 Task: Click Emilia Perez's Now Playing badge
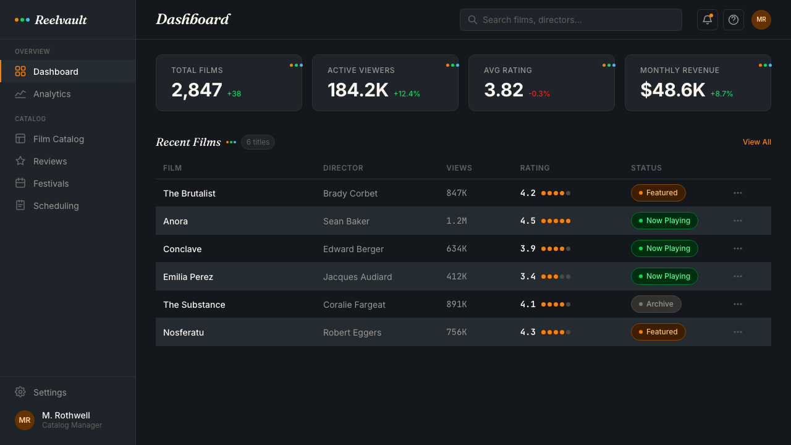664,276
